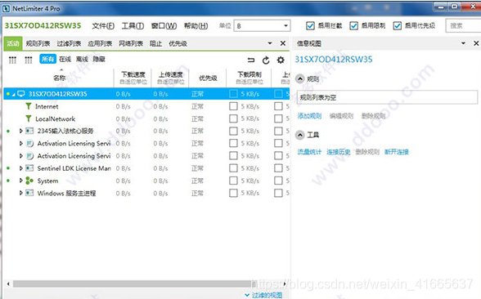Image resolution: width=481 pixels, height=299 pixels.
Task: Expand the System tree node
Action: [x=21, y=181]
